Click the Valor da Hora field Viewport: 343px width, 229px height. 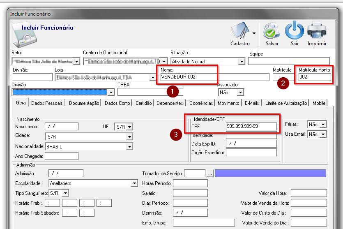tap(309, 193)
